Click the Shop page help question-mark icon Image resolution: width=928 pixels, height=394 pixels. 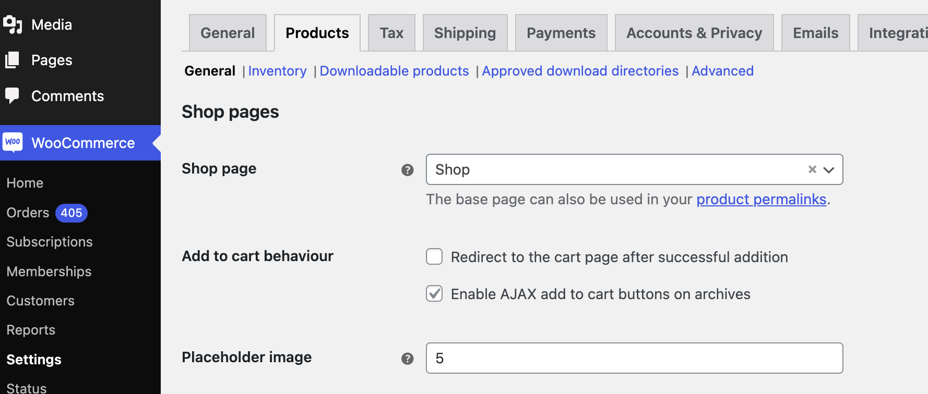click(407, 170)
